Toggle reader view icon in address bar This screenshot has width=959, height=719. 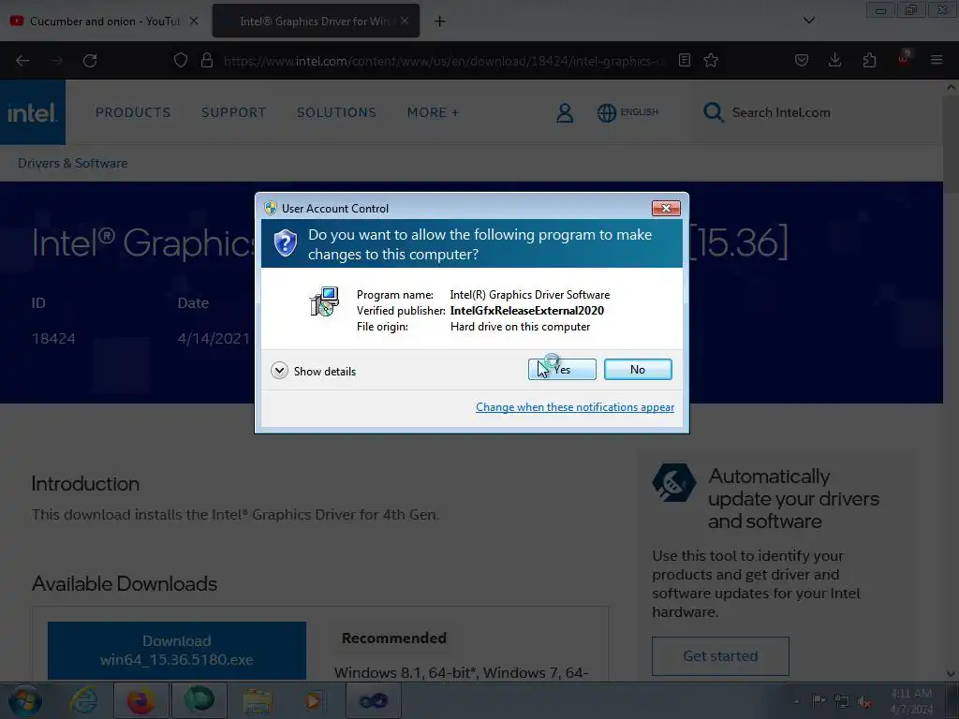685,60
